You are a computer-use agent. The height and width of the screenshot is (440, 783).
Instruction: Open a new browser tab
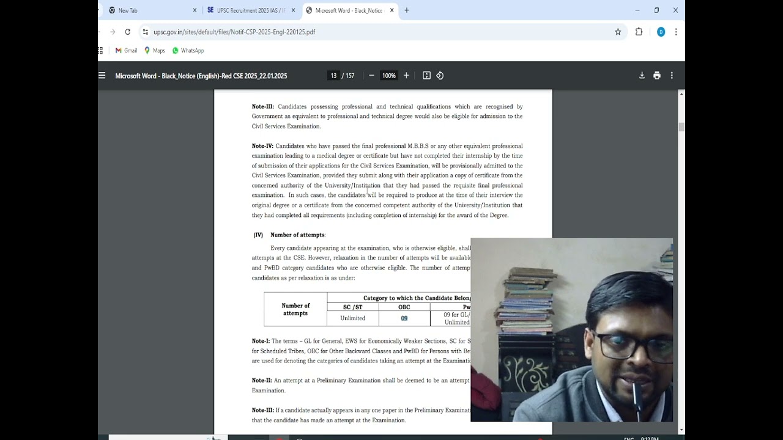click(x=407, y=10)
